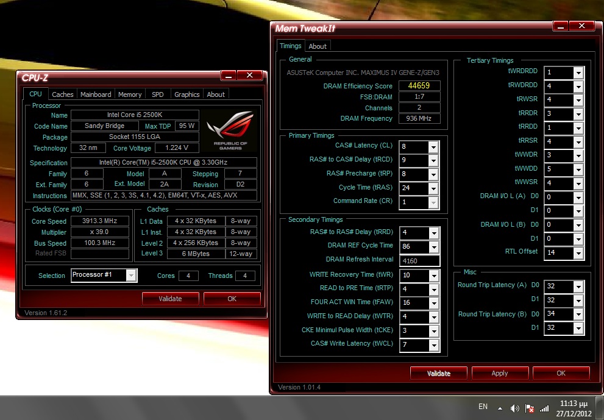The image size is (604, 420).
Task: Expand the READ to PRE Time (tRTP) dropdown
Action: coord(434,290)
